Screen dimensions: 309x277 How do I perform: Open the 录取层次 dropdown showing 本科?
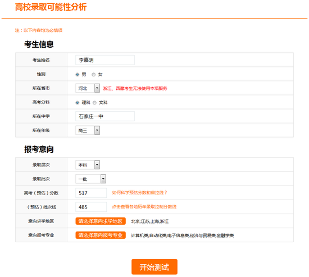click(x=88, y=165)
